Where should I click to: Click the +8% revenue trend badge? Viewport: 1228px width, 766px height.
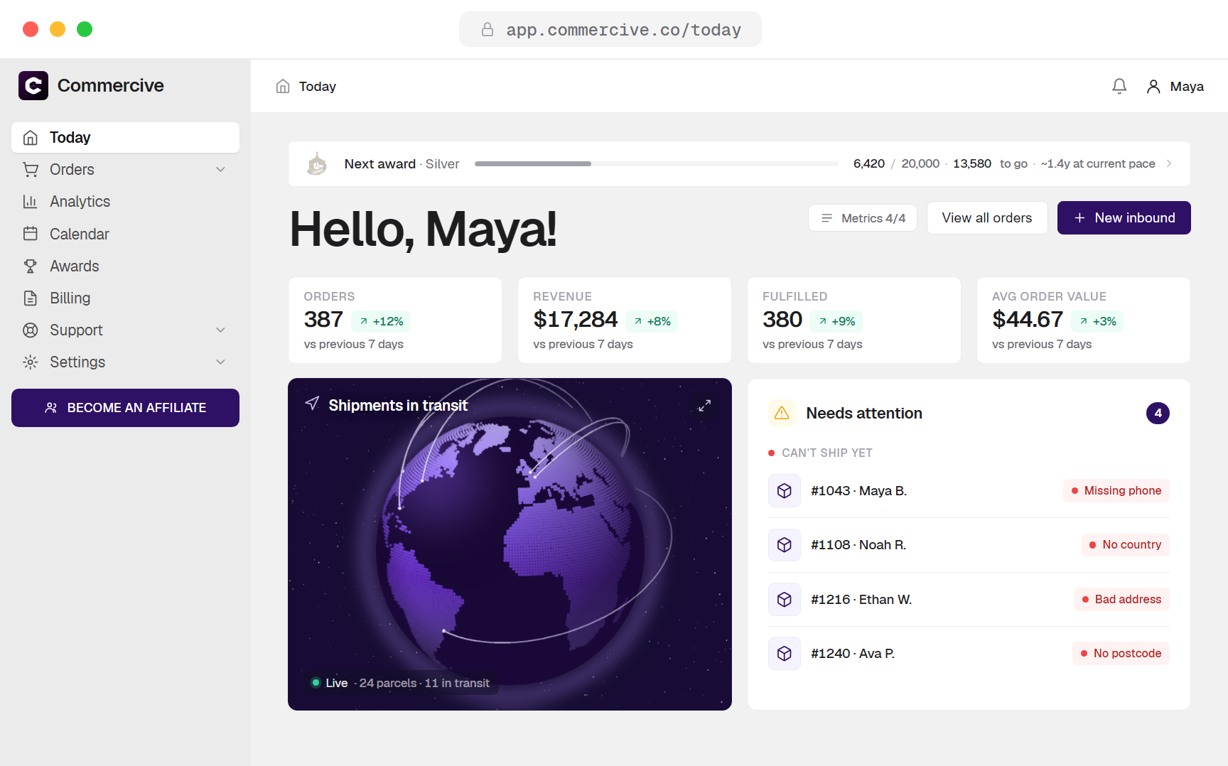coord(652,321)
